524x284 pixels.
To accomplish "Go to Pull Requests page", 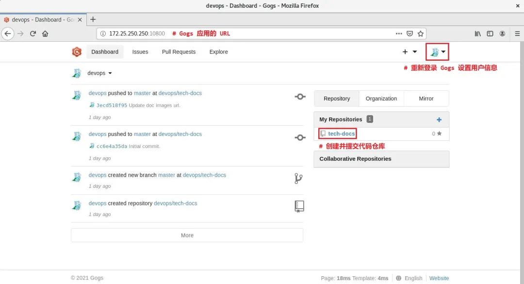I will (179, 52).
